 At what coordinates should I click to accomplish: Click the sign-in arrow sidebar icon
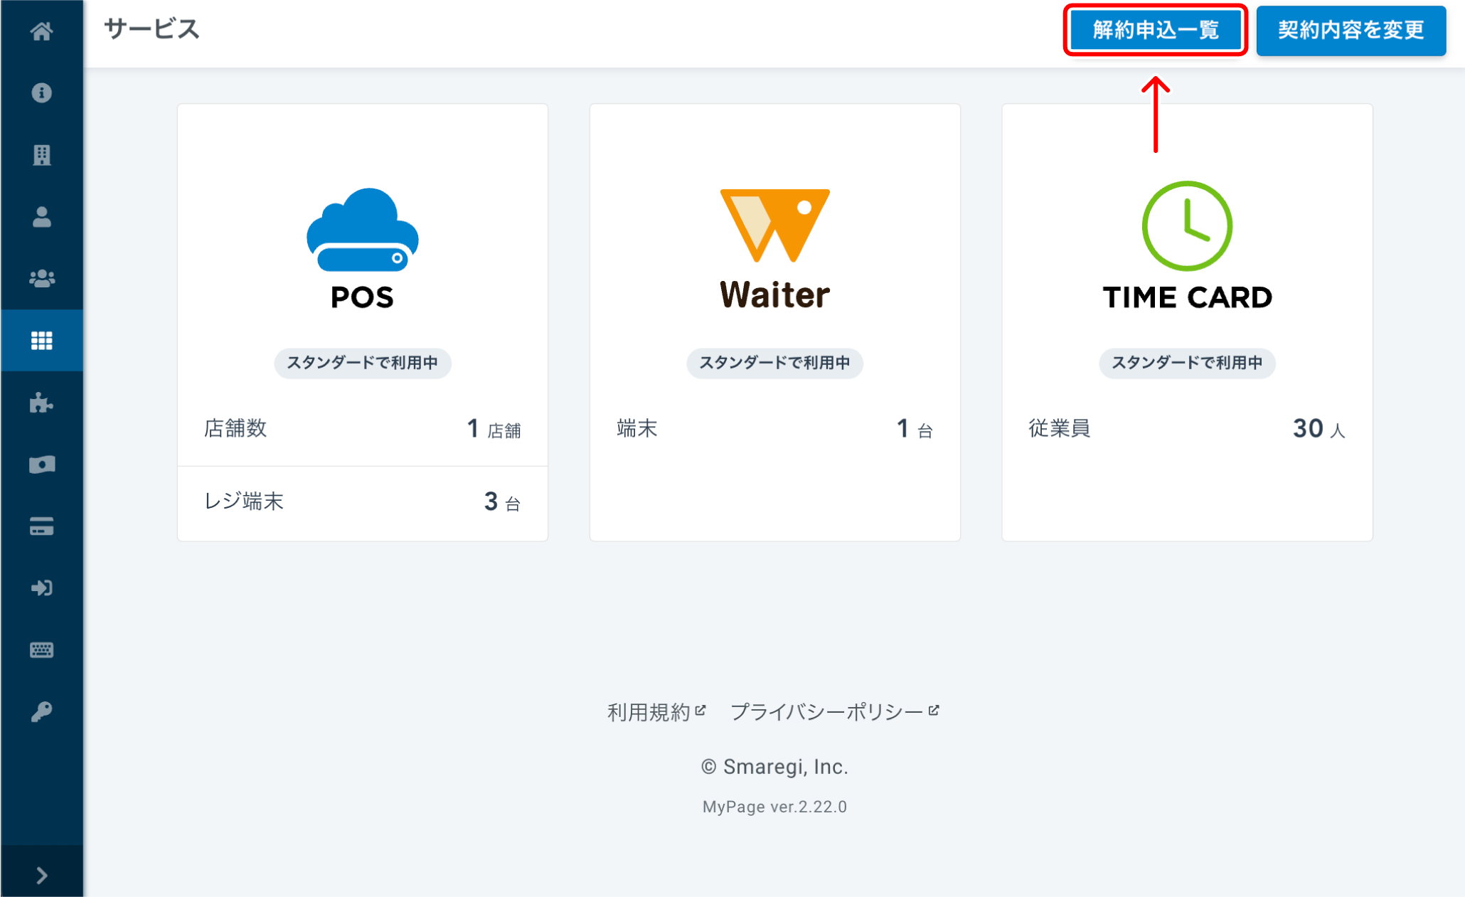tap(41, 588)
